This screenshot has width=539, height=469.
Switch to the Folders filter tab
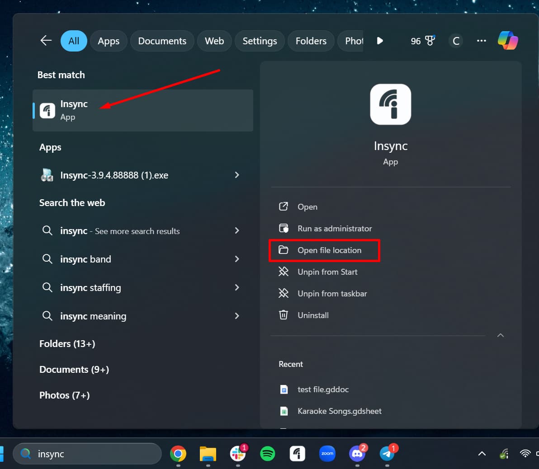pyautogui.click(x=311, y=41)
